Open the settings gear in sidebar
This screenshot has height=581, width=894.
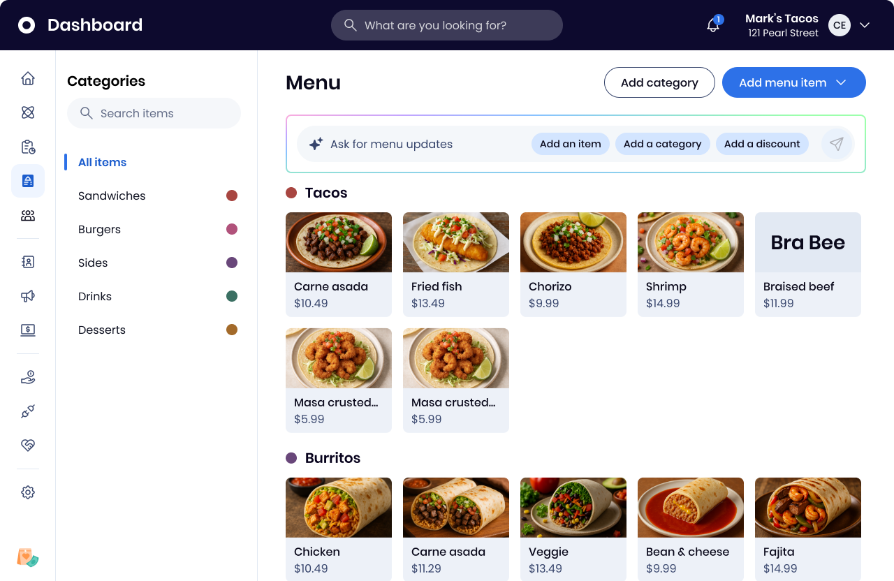click(x=28, y=492)
